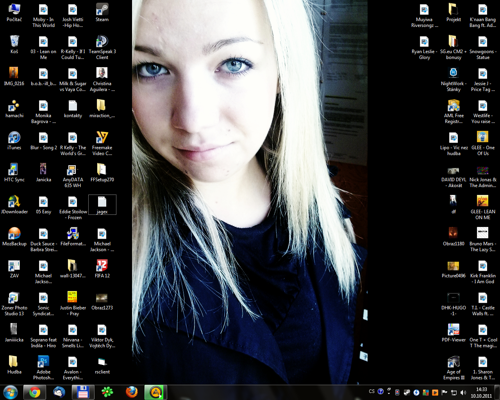Image resolution: width=500 pixels, height=400 pixels.
Task: Select the JDownloader desktop icon
Action: click(14, 205)
